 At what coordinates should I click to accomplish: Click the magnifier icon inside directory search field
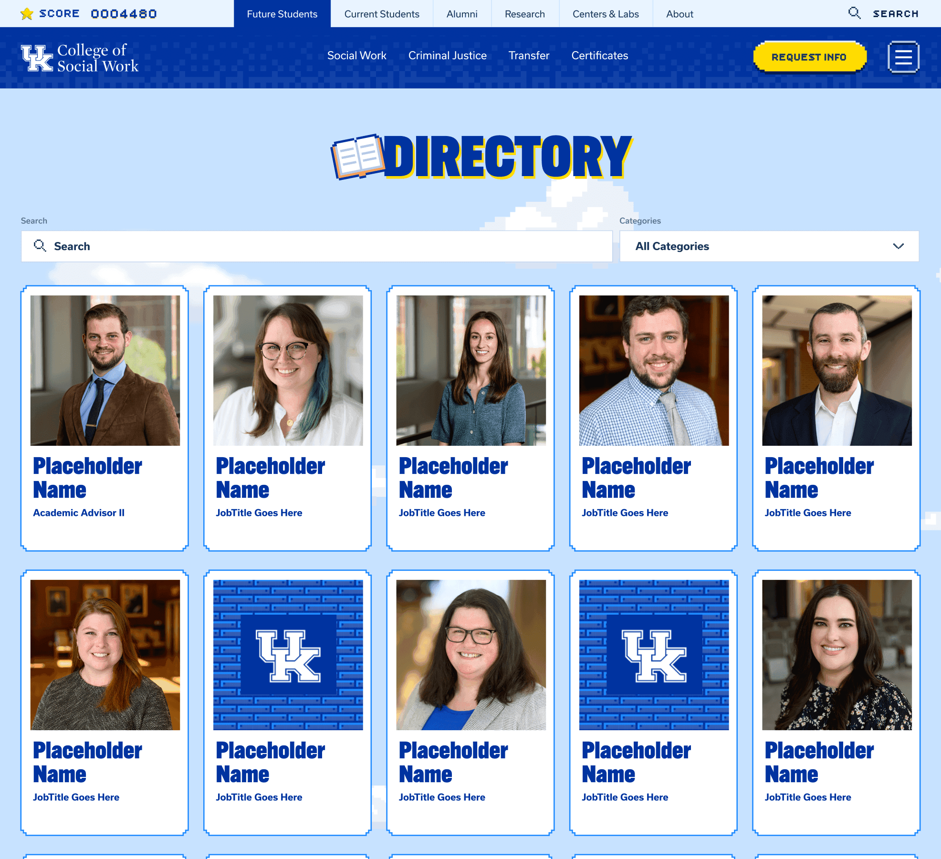point(40,246)
